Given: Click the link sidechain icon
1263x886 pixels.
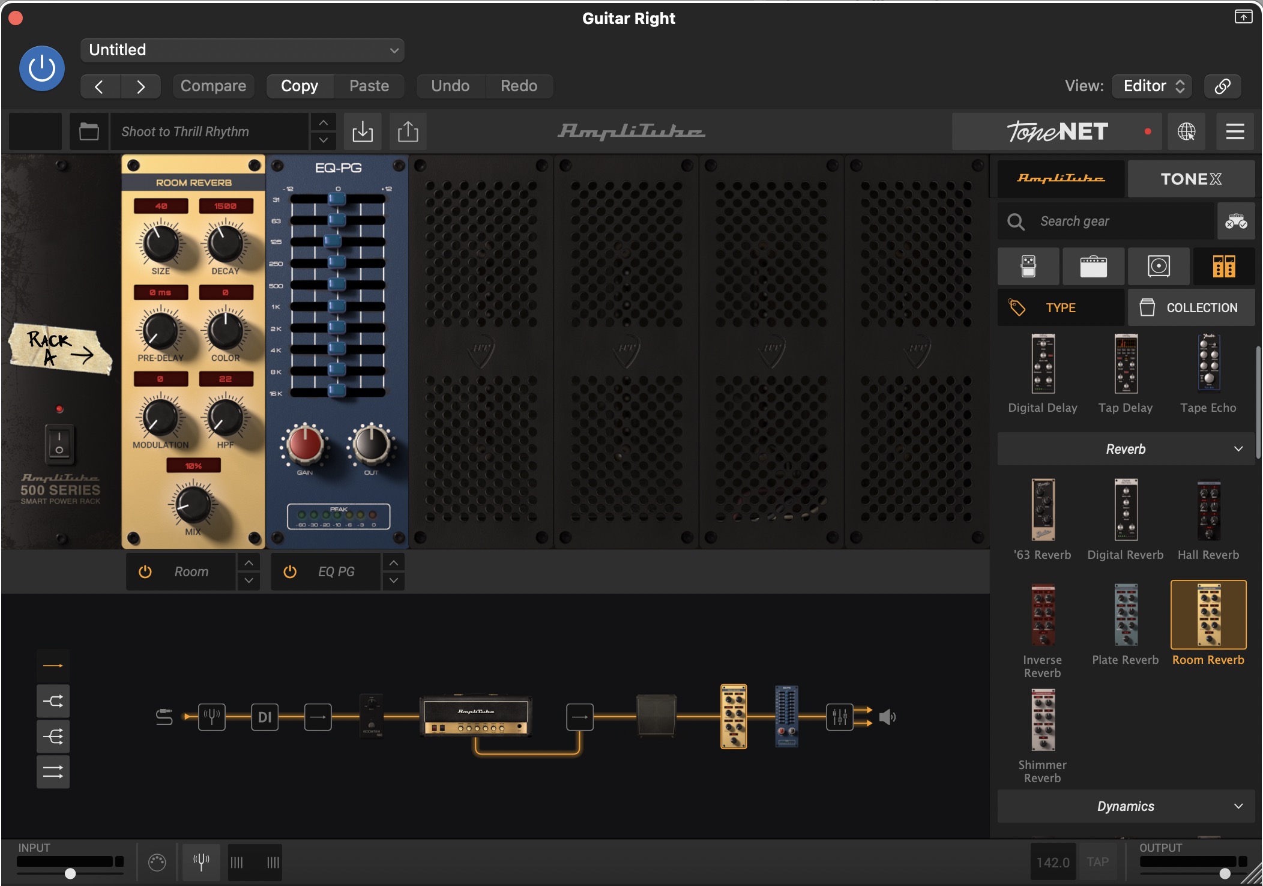Looking at the screenshot, I should (x=1222, y=86).
